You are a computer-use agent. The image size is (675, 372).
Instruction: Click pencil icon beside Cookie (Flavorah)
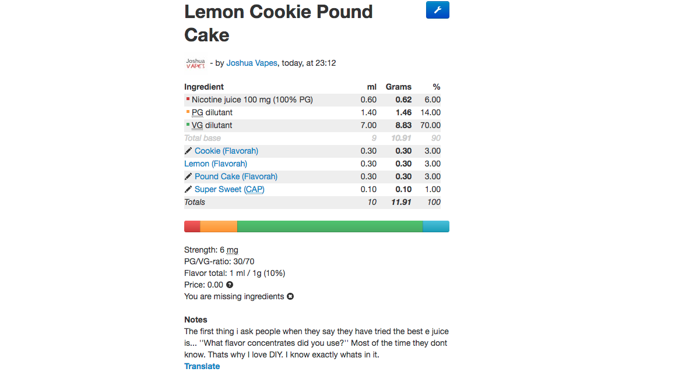point(188,151)
